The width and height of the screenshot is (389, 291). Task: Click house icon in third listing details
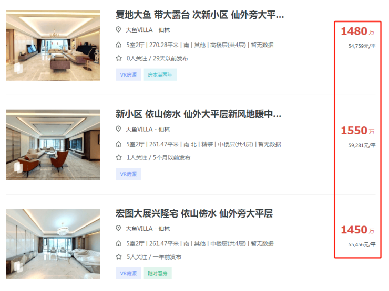tap(119, 243)
